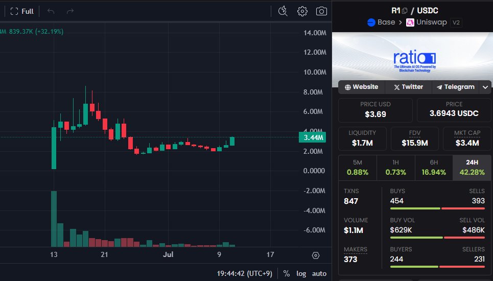The height and width of the screenshot is (281, 493).
Task: Copy the R1 token address icon
Action: pyautogui.click(x=405, y=11)
